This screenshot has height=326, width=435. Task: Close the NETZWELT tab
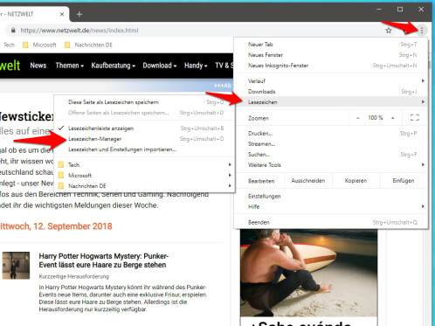tap(62, 14)
